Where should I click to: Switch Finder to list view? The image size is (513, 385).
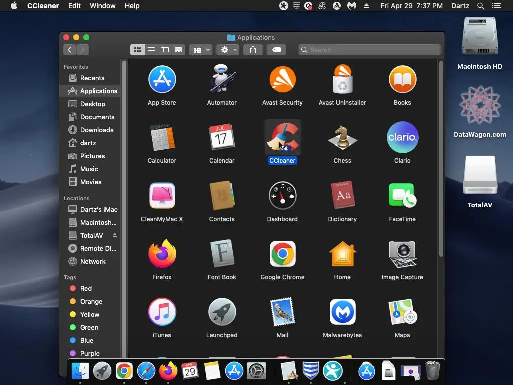151,50
